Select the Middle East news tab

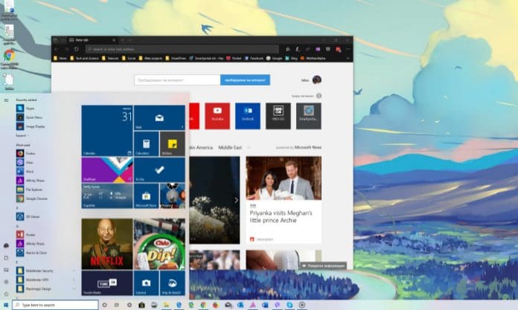(230, 148)
